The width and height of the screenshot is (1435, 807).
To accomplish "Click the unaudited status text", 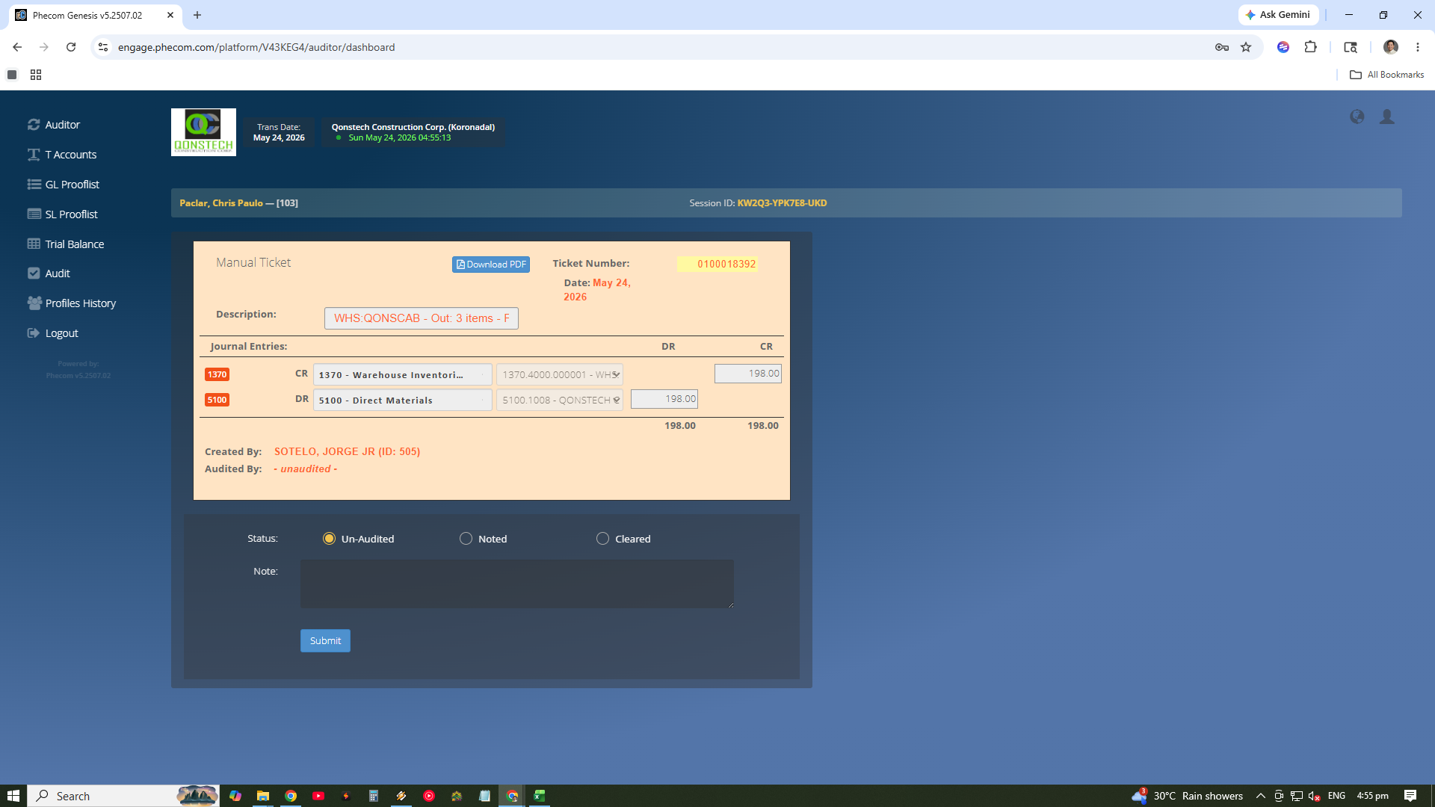I will pyautogui.click(x=306, y=469).
